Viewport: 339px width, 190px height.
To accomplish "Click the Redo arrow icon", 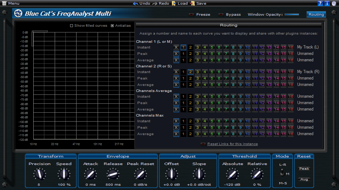I will [154, 3].
